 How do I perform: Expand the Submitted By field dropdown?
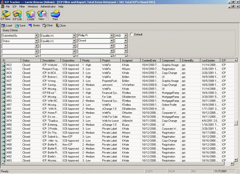36,36
